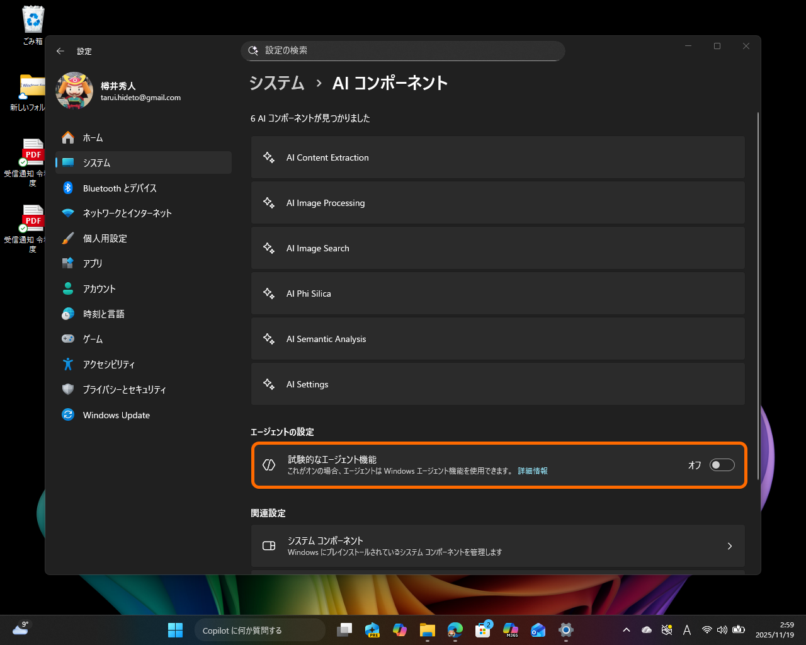Click the 関連設定 section heading
This screenshot has width=806, height=645.
[x=268, y=513]
